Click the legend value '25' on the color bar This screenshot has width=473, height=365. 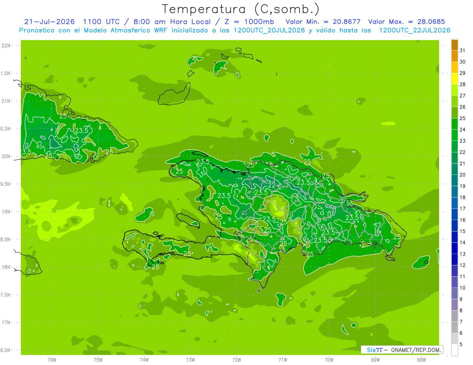462,118
